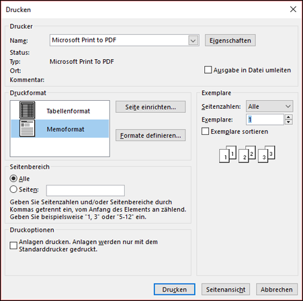Enable Ausgabe in Datei umleiten checkbox
This screenshot has width=303, height=301.
208,70
